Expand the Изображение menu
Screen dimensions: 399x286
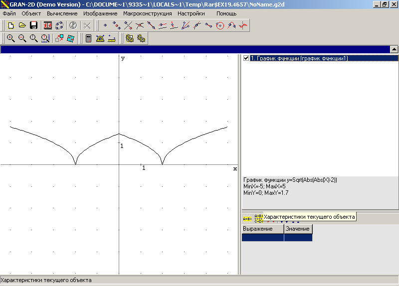click(x=100, y=13)
